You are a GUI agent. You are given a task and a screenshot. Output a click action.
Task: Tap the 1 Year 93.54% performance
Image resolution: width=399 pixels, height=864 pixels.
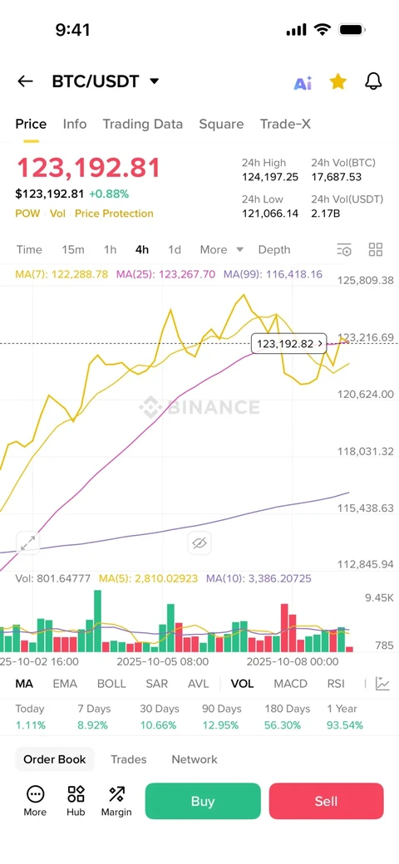click(345, 717)
